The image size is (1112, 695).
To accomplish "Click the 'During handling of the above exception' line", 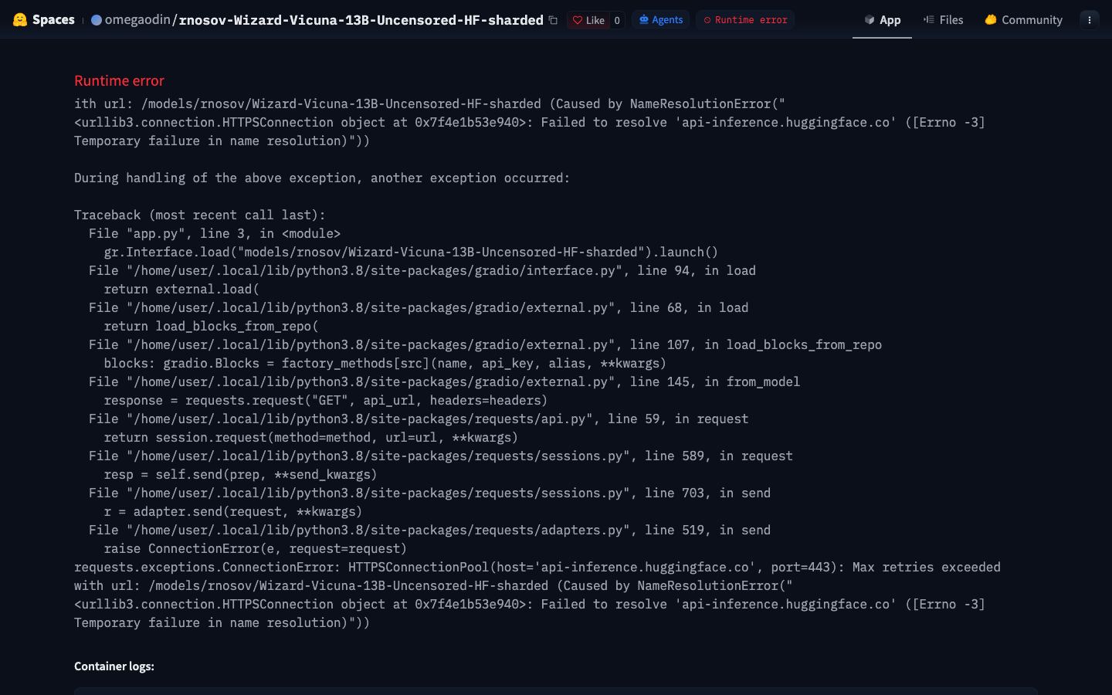I will tap(322, 178).
